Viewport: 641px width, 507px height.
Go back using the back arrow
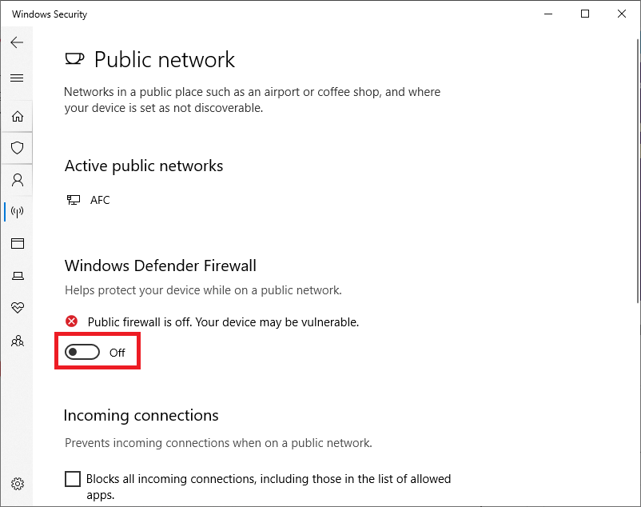17,42
